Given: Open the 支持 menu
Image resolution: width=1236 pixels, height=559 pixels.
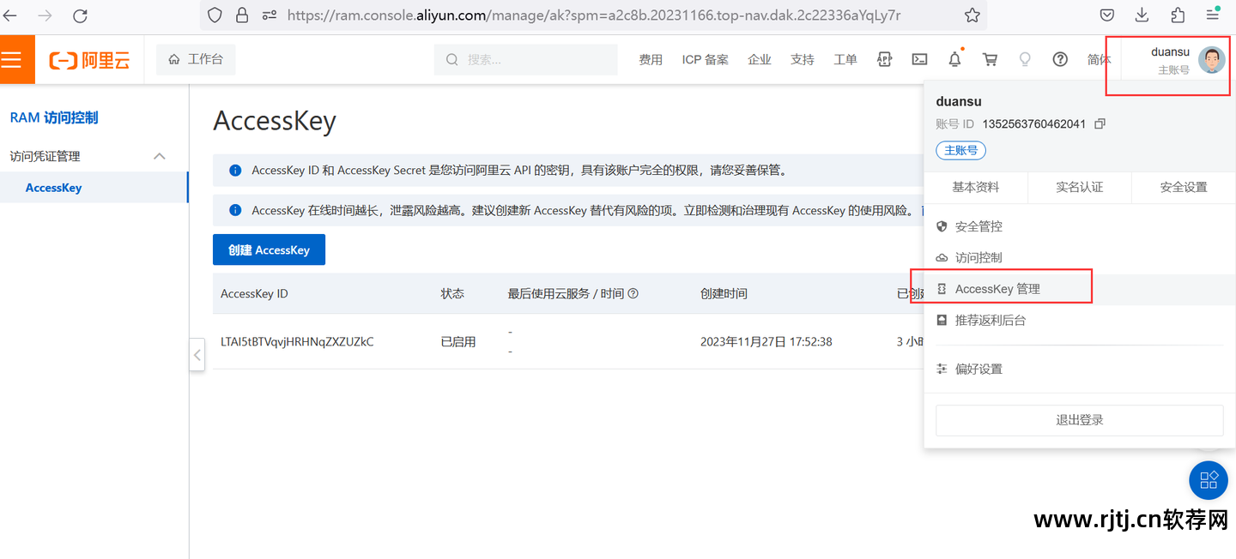Looking at the screenshot, I should 803,59.
